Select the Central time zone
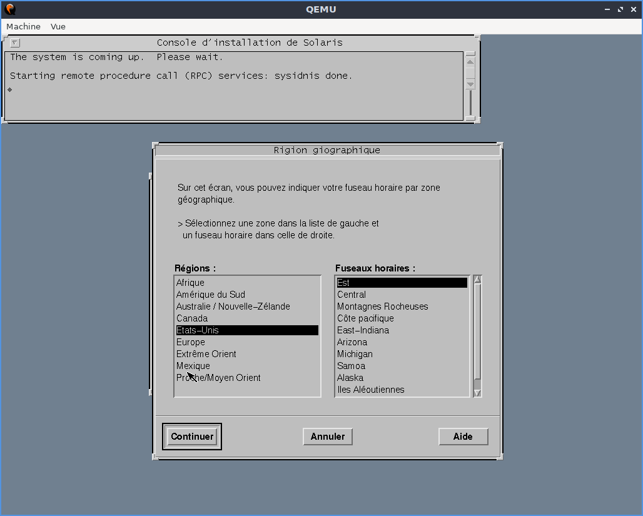This screenshot has width=643, height=516. (402, 295)
